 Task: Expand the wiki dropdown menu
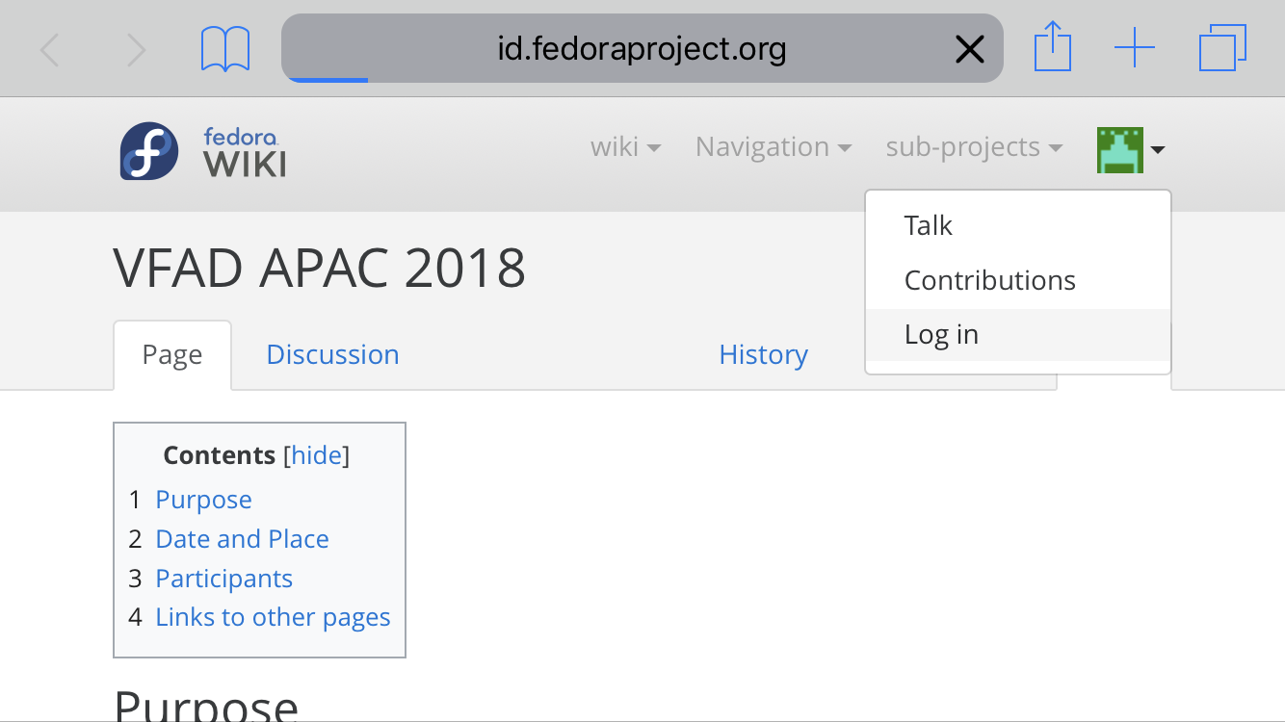[x=625, y=147]
